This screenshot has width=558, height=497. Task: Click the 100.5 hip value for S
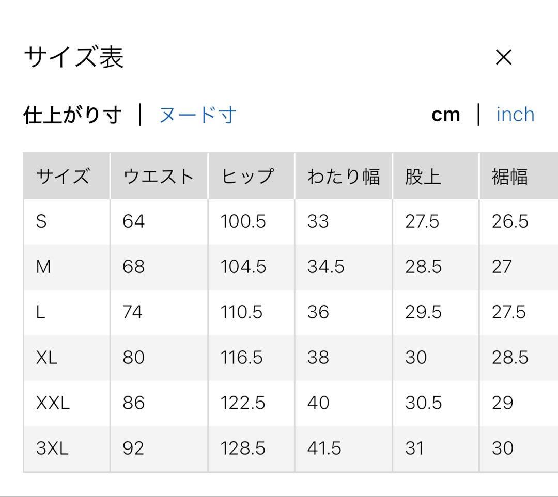click(x=243, y=221)
